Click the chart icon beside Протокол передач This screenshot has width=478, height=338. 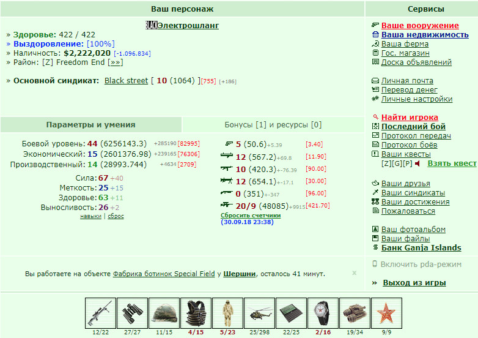[x=375, y=135]
